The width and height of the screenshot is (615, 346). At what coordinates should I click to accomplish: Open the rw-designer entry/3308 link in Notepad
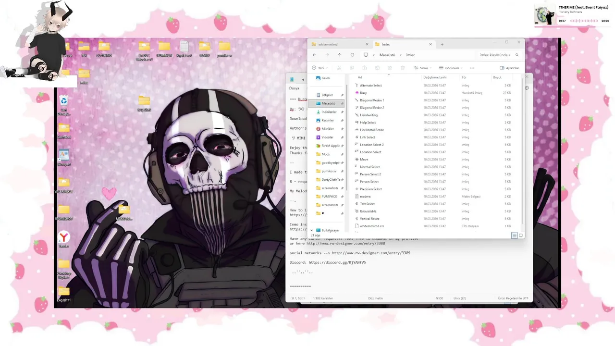point(346,243)
